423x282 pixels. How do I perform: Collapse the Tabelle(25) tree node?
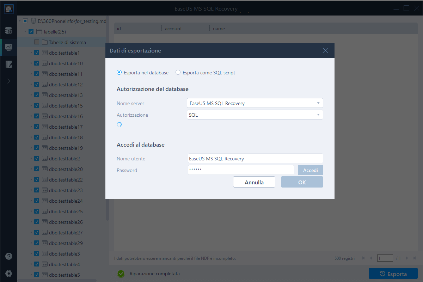[25, 32]
